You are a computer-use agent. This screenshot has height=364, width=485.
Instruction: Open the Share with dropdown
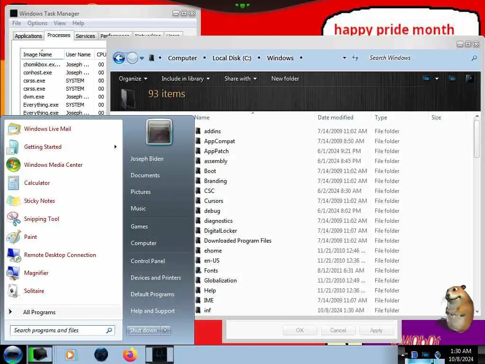240,79
